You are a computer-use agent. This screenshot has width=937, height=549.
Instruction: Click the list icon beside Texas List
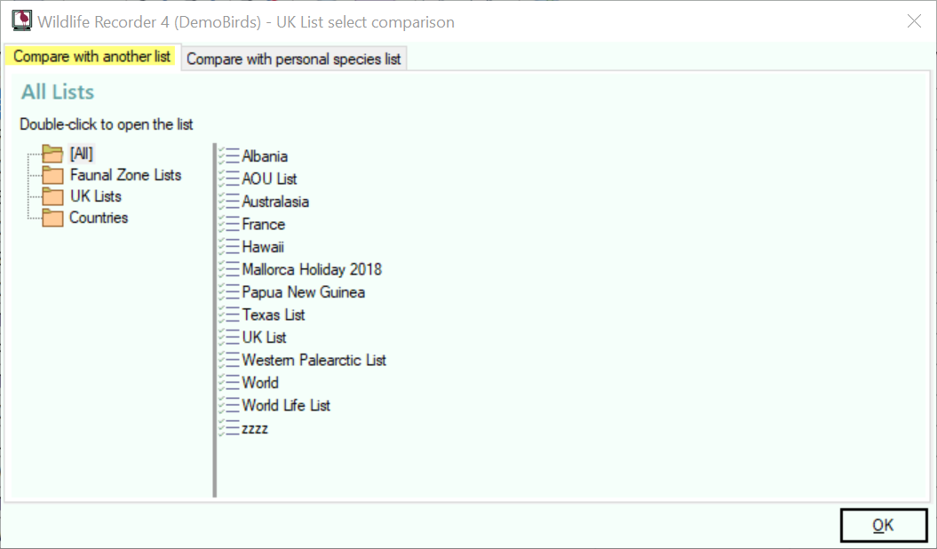point(229,314)
